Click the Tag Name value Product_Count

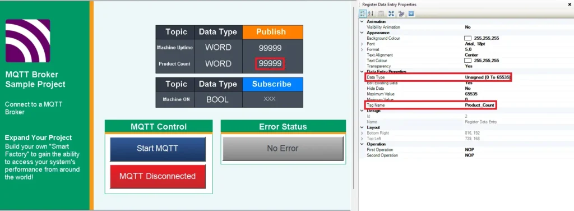[x=480, y=105]
